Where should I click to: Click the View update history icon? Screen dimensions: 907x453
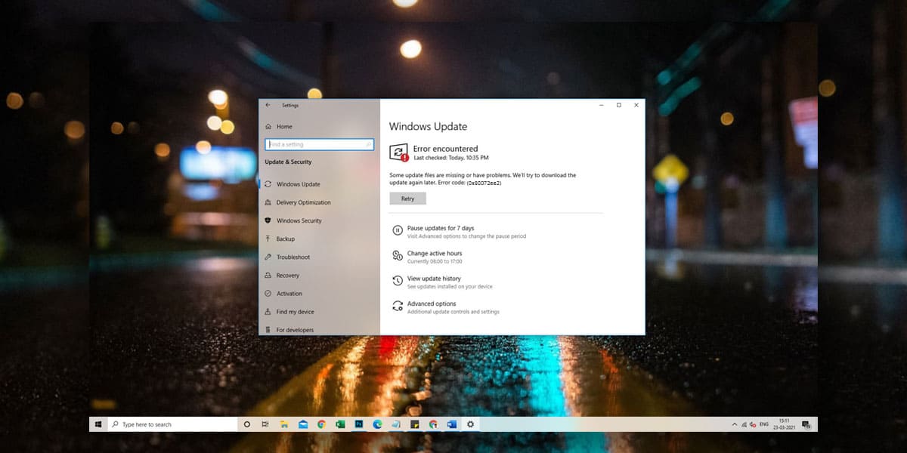(x=397, y=281)
